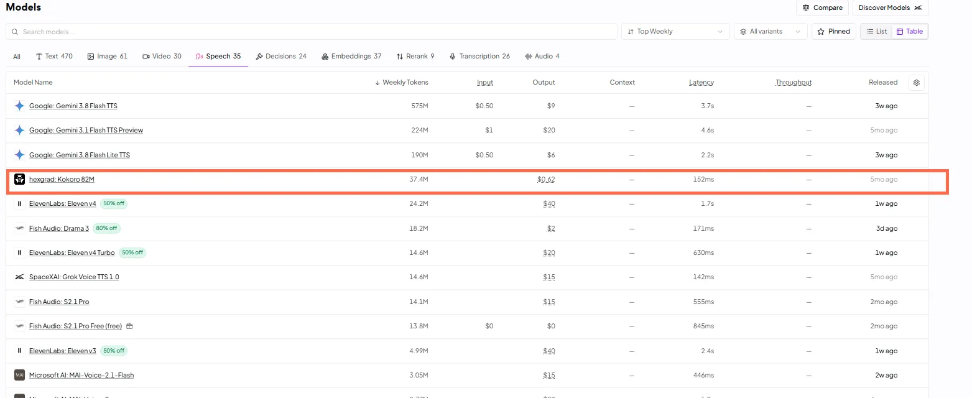The width and height of the screenshot is (972, 398).
Task: Select the All models tab
Action: click(17, 57)
